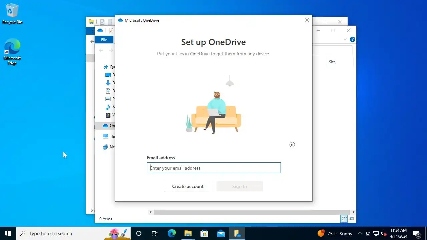Click the OneDrive cloud icon in the Explorer title bar
Viewport: 427px width, 240px height.
click(x=100, y=30)
